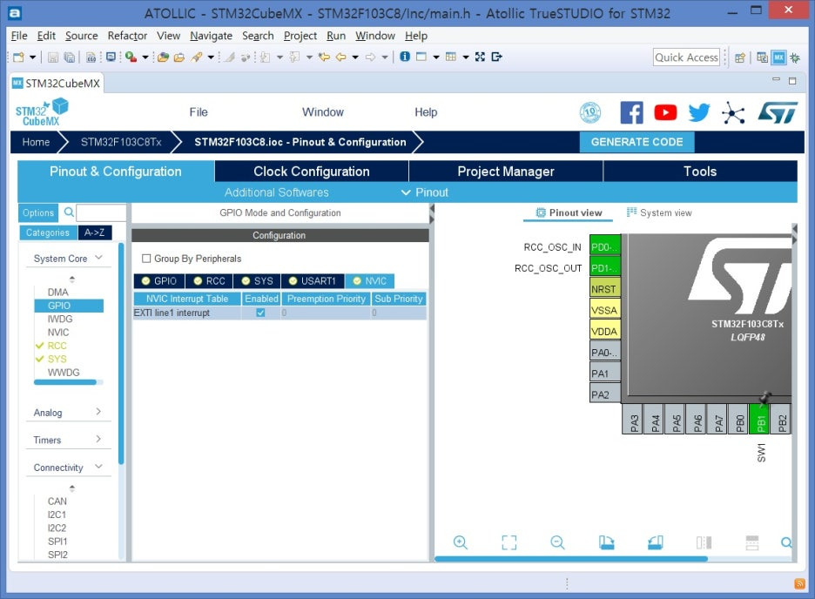Select NVIC in System Core list
815x599 pixels.
[x=58, y=332]
